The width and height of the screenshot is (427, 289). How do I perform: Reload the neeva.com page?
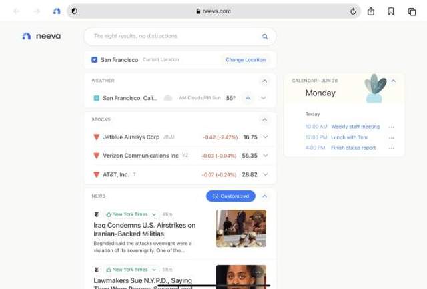tap(353, 11)
